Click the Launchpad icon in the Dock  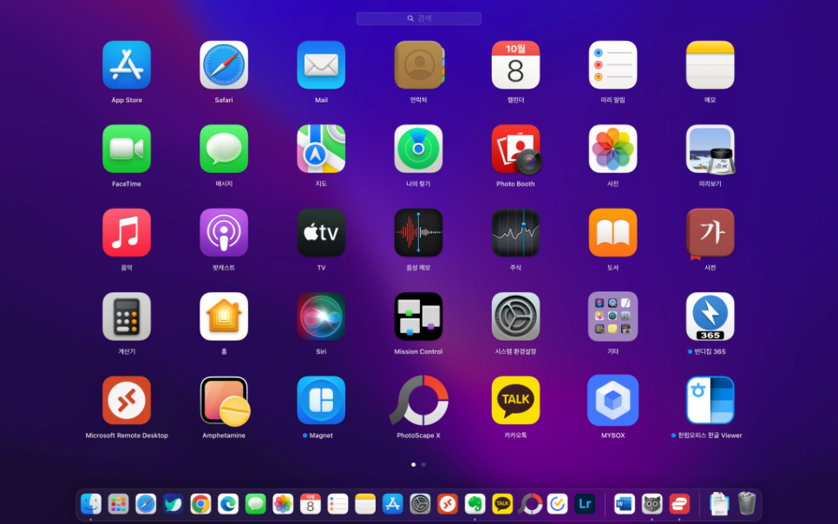tap(118, 504)
